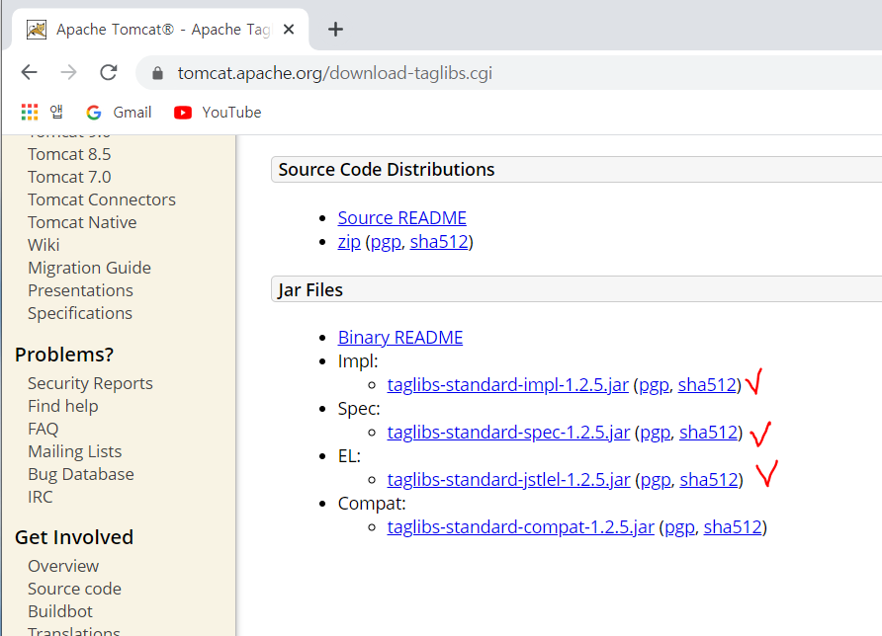Open Security Reports link
882x636 pixels.
[90, 383]
